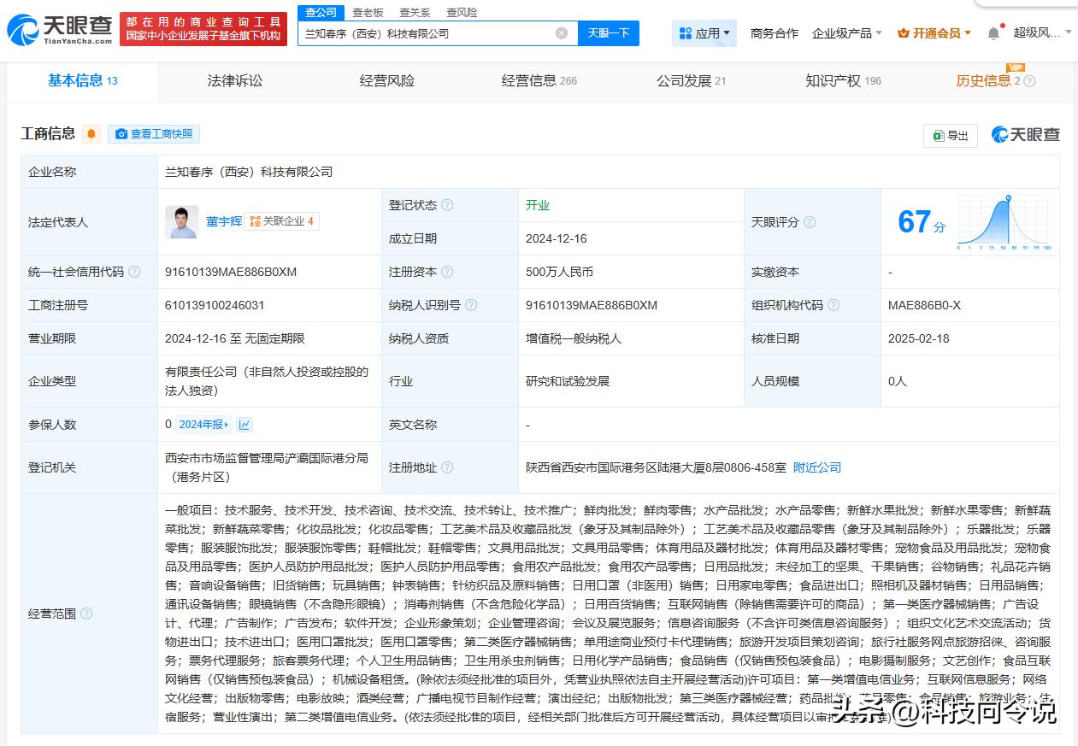Click establishment date 2024-12-16
The image size is (1078, 746).
[x=557, y=238]
